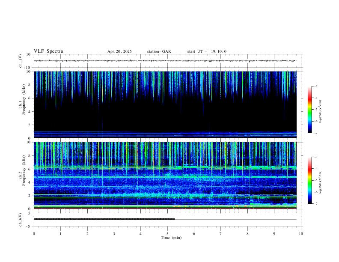Click the ch.1 "Frequency (kHz)" axis label
Image resolution: width=339 pixels, height=262 pixels.
24,99
